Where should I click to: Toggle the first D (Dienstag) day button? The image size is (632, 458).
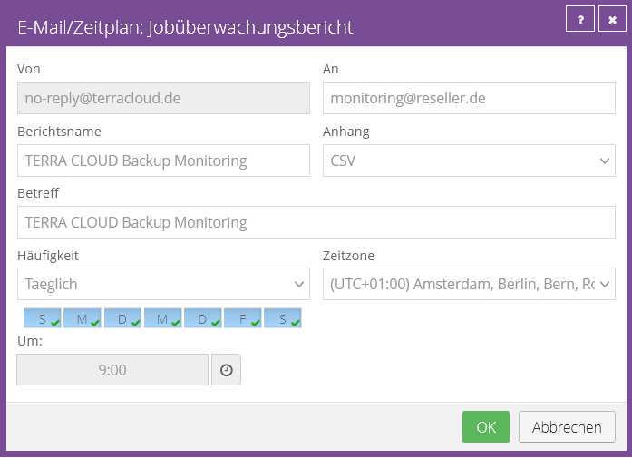point(122,318)
